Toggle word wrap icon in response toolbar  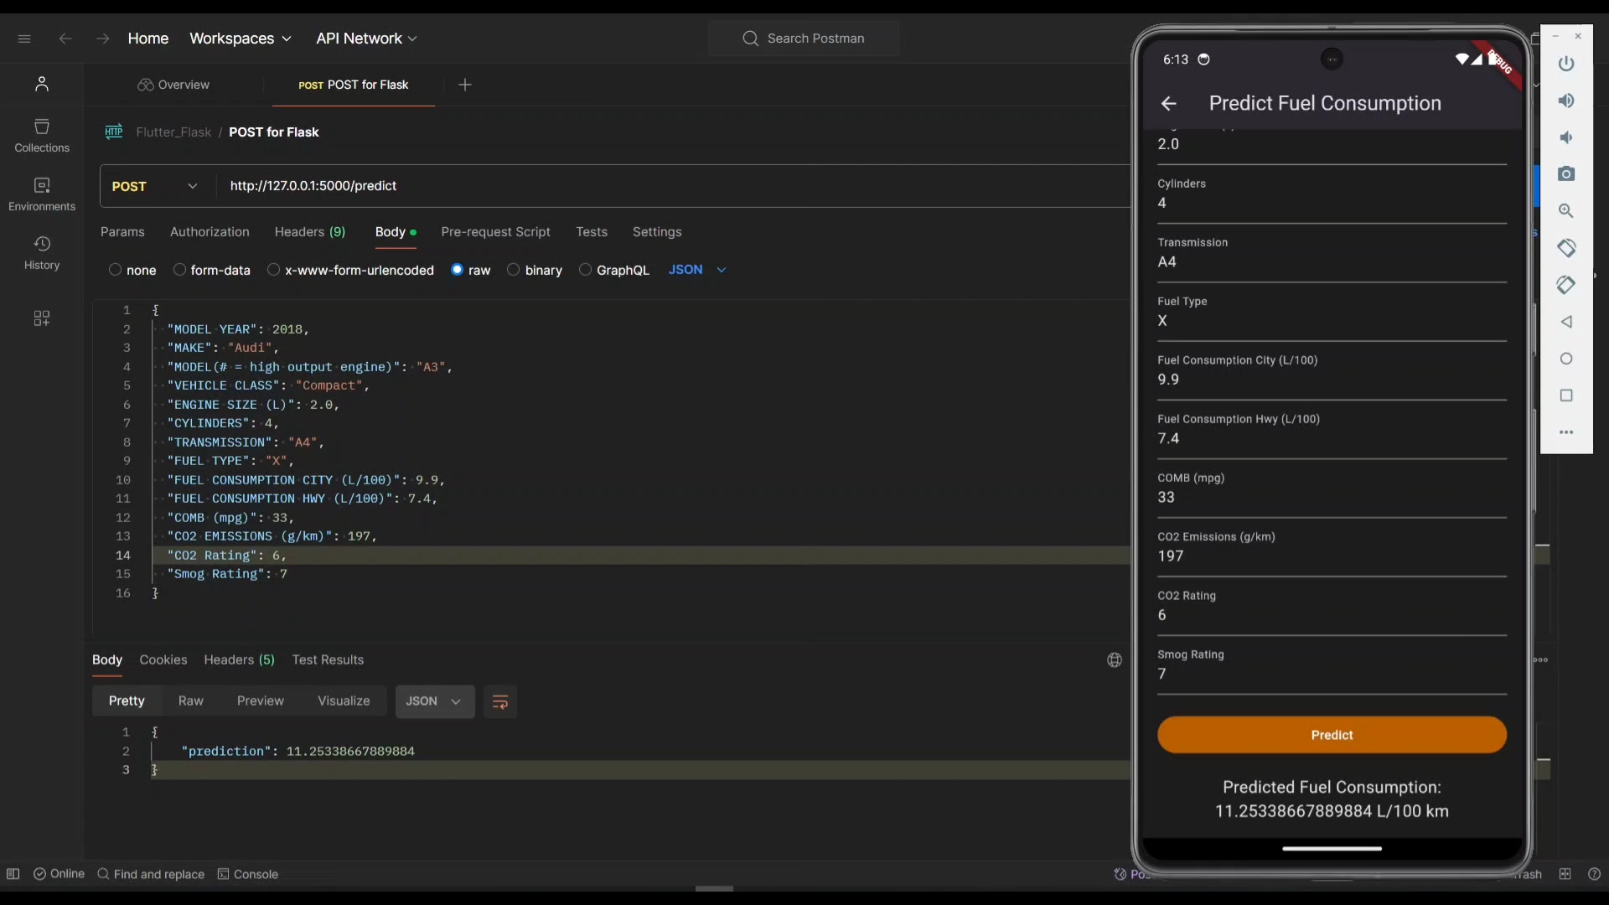tap(500, 702)
